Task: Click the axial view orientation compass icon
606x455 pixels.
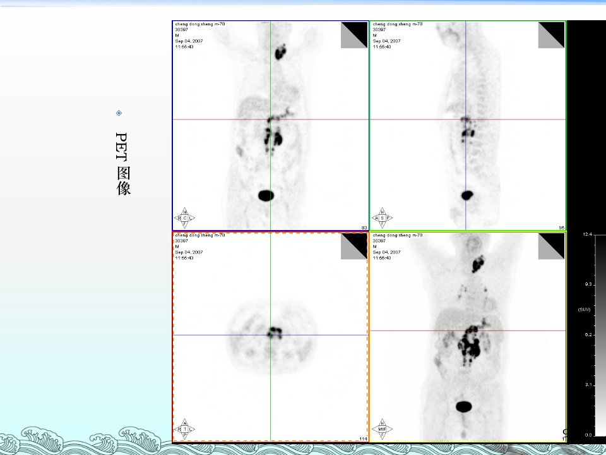Action: click(x=185, y=428)
